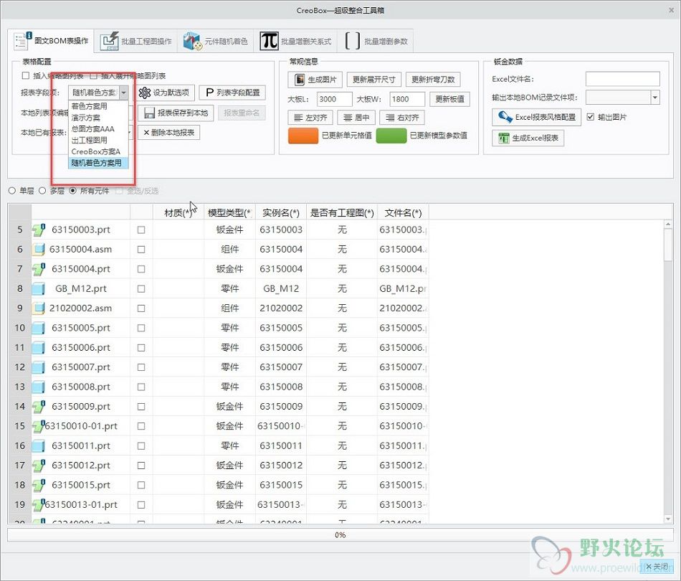
Task: Choose 演示方案 from the list
Action: [99, 118]
